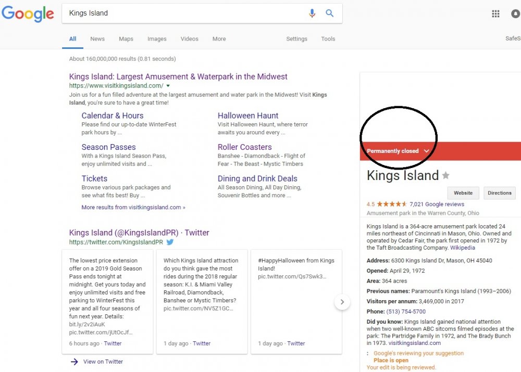521x372 pixels.
Task: Click the microphone voice search icon
Action: tap(312, 13)
